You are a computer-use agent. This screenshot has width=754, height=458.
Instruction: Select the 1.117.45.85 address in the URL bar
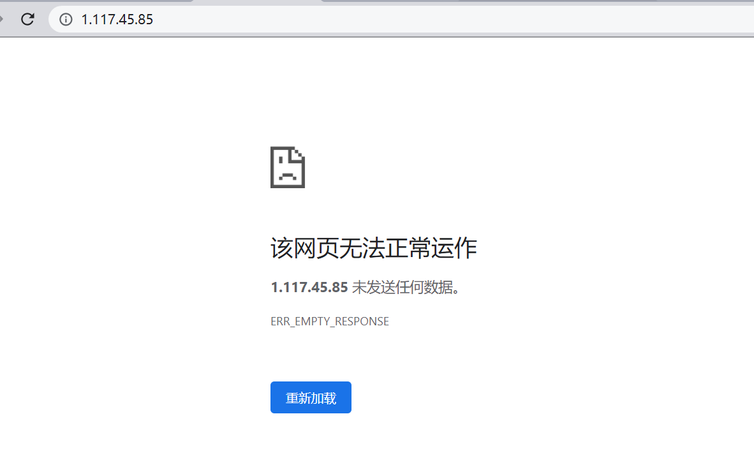[117, 19]
